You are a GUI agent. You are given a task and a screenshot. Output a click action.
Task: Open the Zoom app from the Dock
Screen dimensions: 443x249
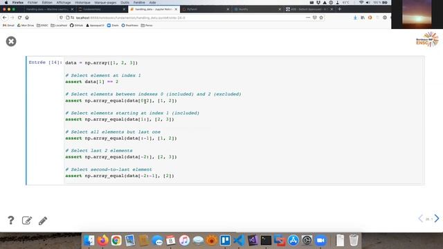point(320,241)
